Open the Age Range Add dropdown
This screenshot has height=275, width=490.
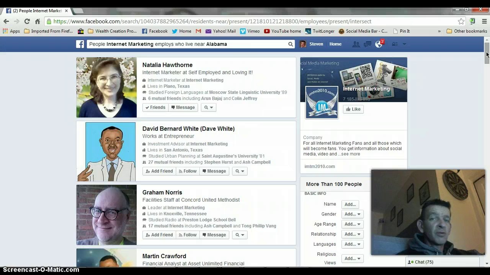click(x=352, y=224)
